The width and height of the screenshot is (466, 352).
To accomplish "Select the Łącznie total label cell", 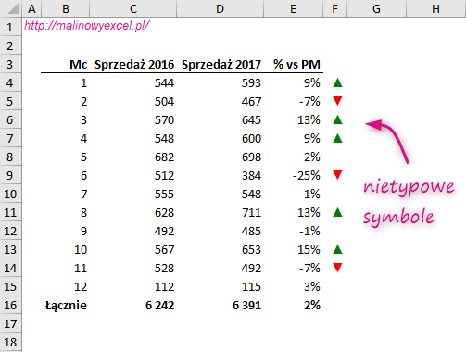I will coord(66,305).
